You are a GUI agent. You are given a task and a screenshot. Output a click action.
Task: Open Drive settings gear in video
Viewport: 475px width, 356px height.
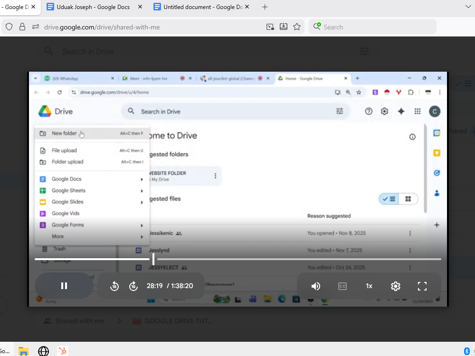coord(384,112)
